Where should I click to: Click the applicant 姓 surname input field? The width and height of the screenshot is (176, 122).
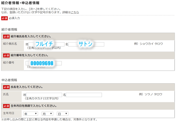44,95
